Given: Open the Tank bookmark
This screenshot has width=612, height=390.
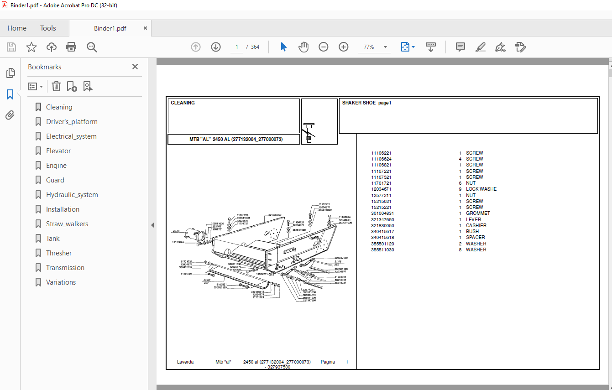Looking at the screenshot, I should [x=52, y=239].
